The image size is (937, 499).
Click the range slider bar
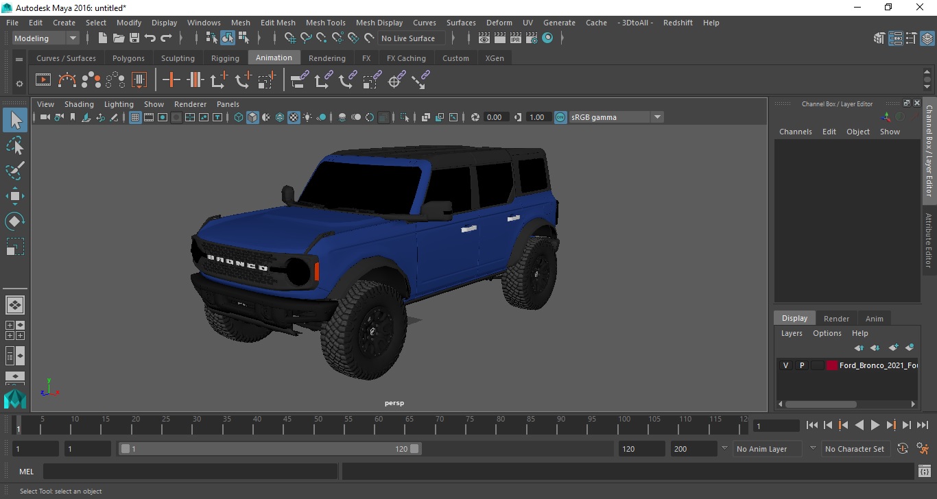point(270,449)
